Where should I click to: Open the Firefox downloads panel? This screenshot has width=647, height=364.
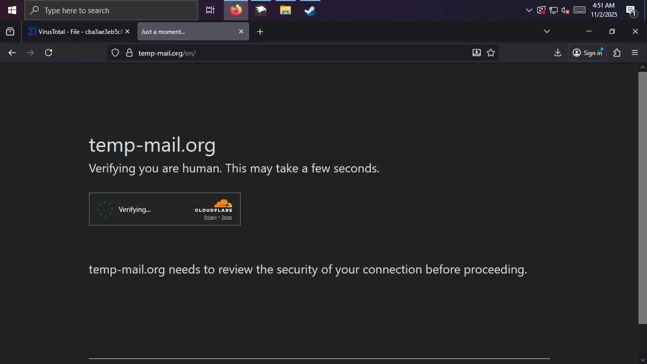point(558,53)
